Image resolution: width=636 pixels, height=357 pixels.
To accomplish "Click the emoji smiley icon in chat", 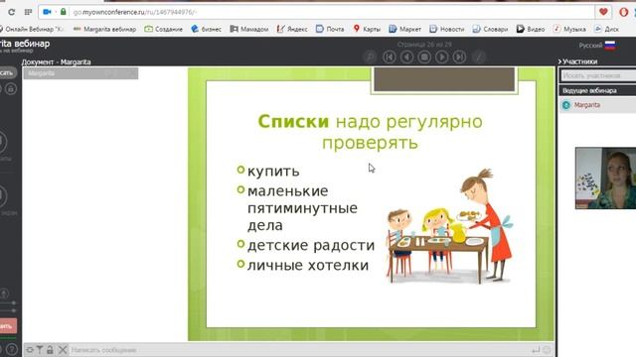I will pyautogui.click(x=547, y=350).
